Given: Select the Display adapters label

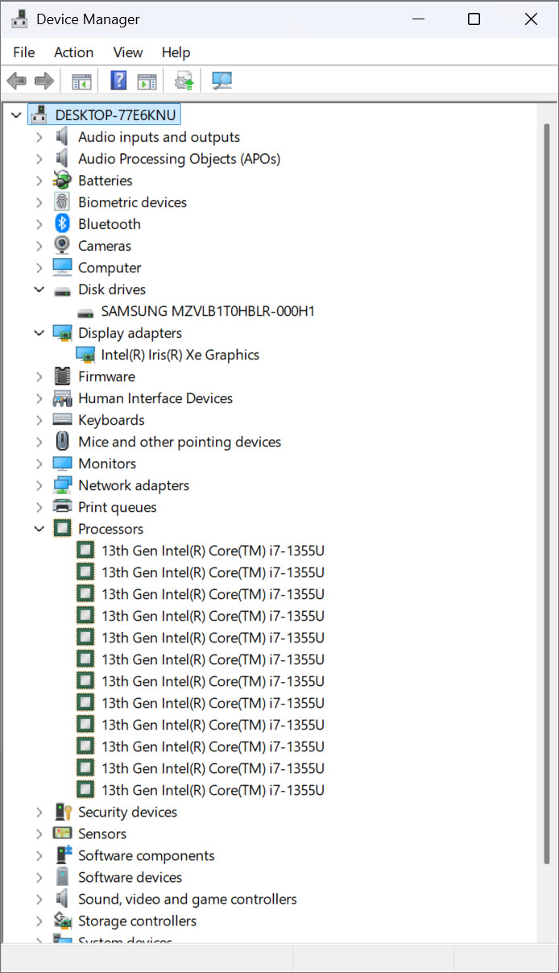Looking at the screenshot, I should [130, 333].
